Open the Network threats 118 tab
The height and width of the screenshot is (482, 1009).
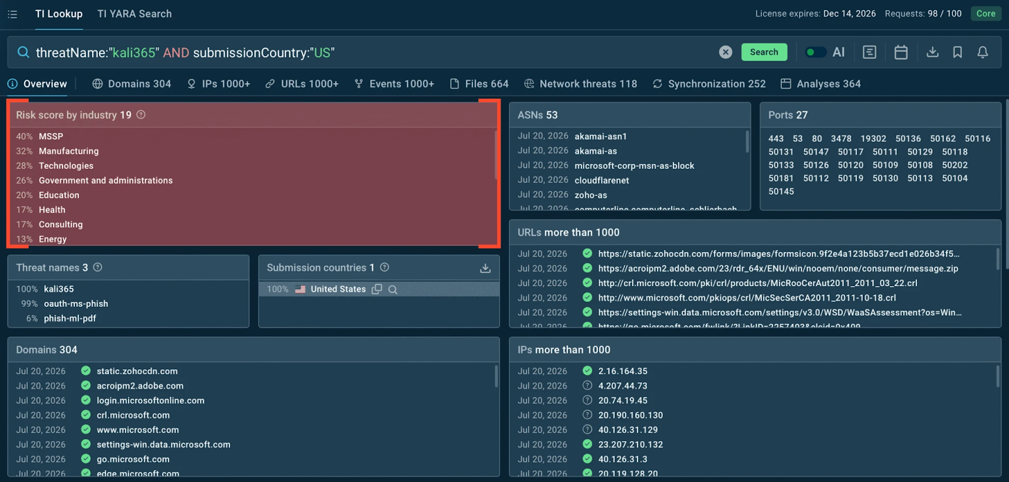click(581, 84)
